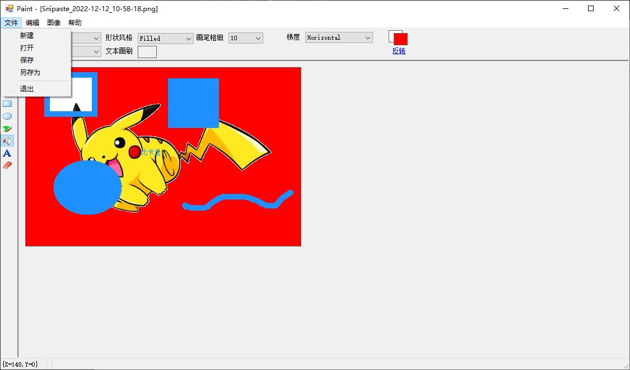Choose 打开 from the file menu
This screenshot has width=630, height=370.
(x=36, y=48)
